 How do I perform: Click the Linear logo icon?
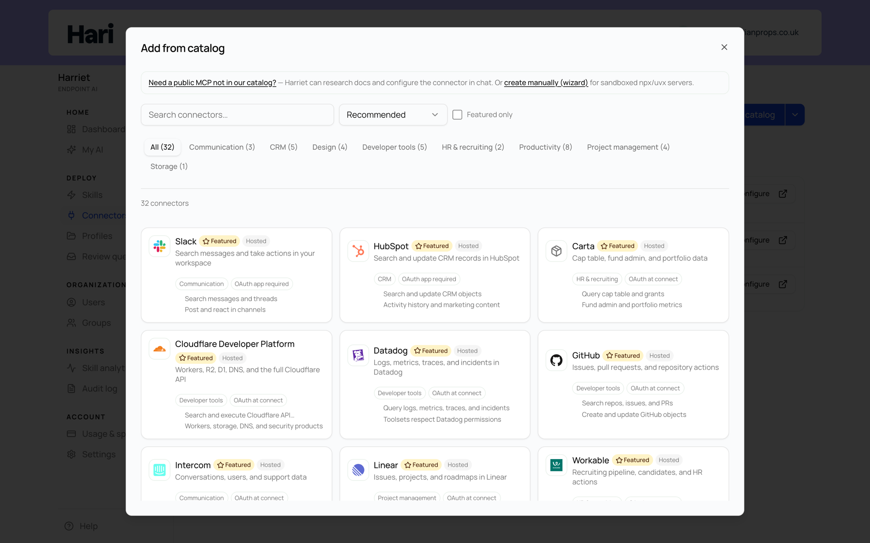coord(358,470)
